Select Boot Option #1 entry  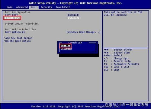coord(15,32)
